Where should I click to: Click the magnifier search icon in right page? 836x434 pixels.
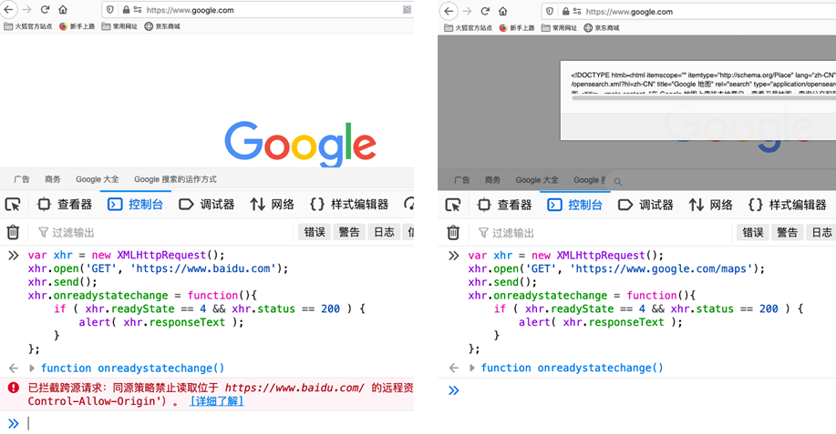617,182
